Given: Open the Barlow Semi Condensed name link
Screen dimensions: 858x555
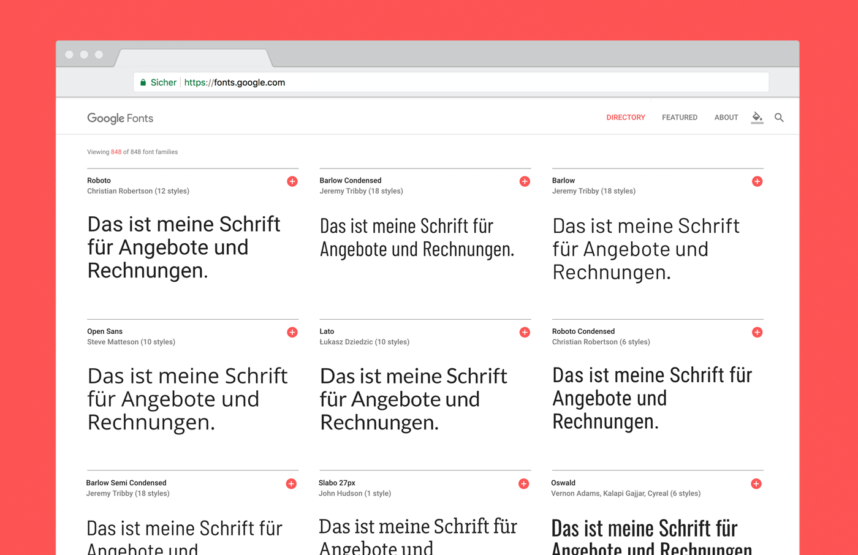Looking at the screenshot, I should coord(126,483).
